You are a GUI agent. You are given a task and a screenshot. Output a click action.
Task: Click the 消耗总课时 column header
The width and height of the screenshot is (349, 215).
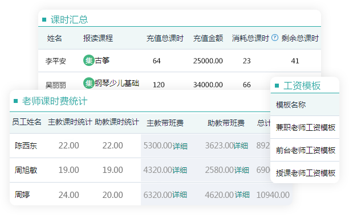pyautogui.click(x=250, y=38)
